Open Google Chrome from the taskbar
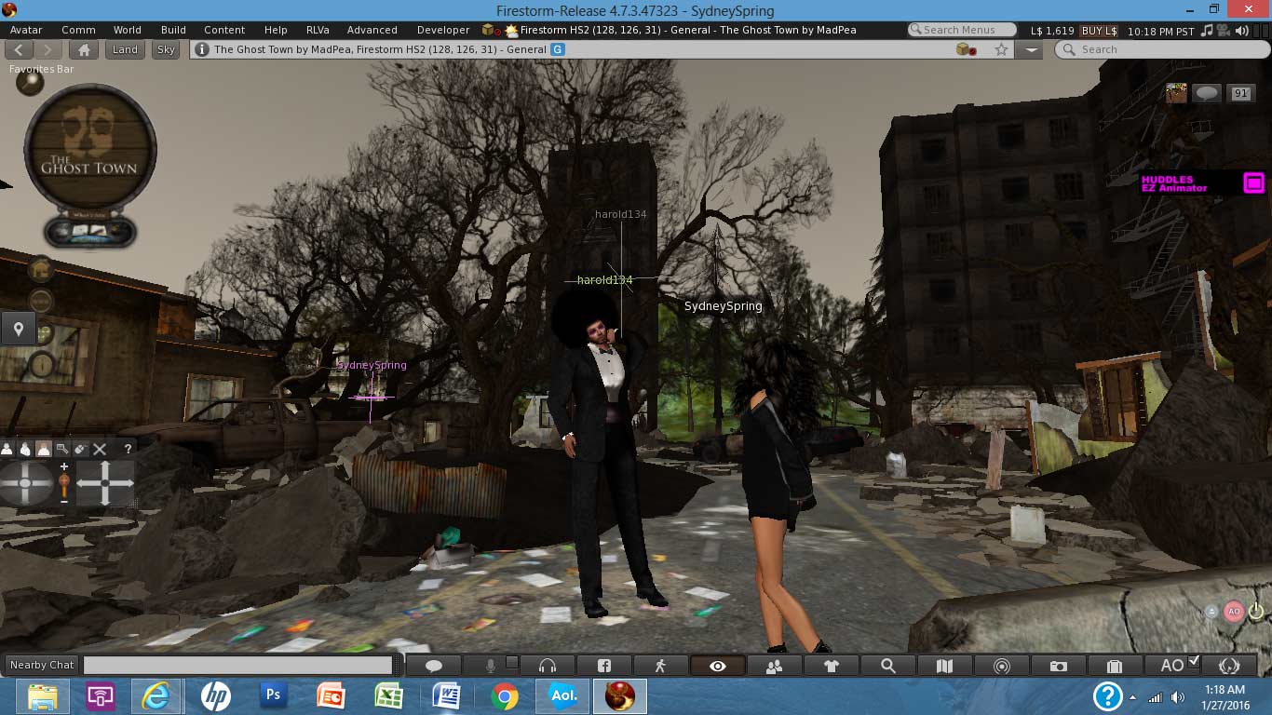1272x715 pixels. (505, 696)
